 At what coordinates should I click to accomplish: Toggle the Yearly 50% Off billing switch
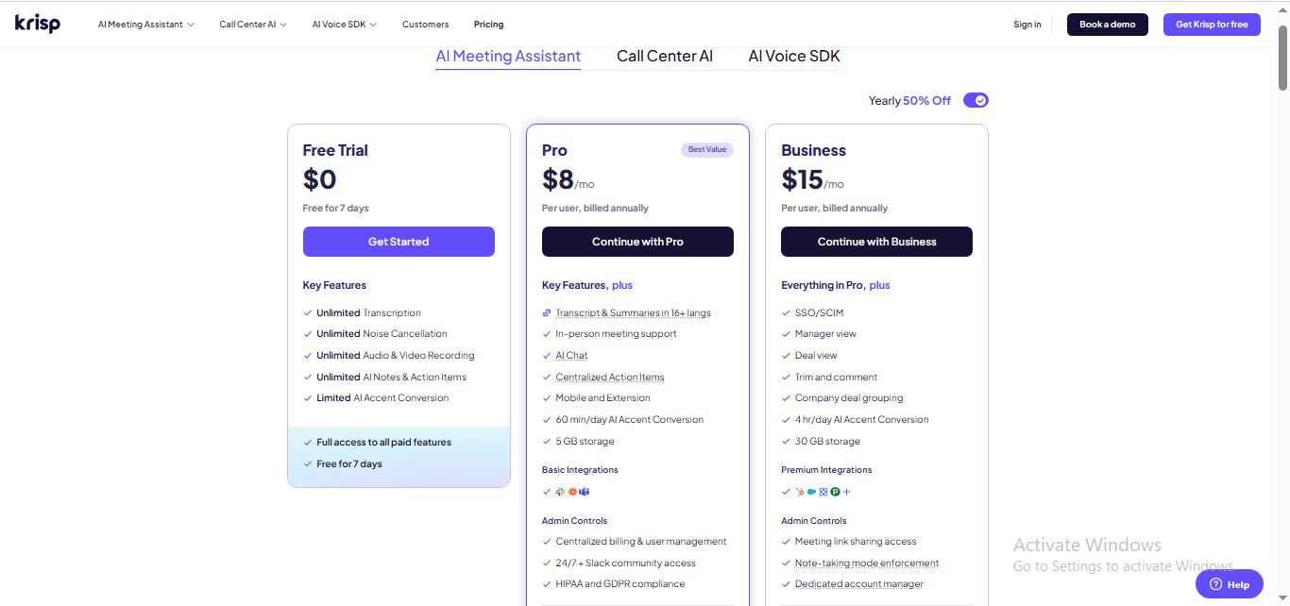(976, 100)
